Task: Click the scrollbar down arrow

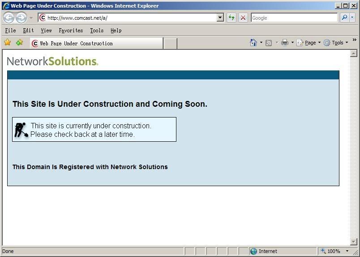Action: (354, 241)
